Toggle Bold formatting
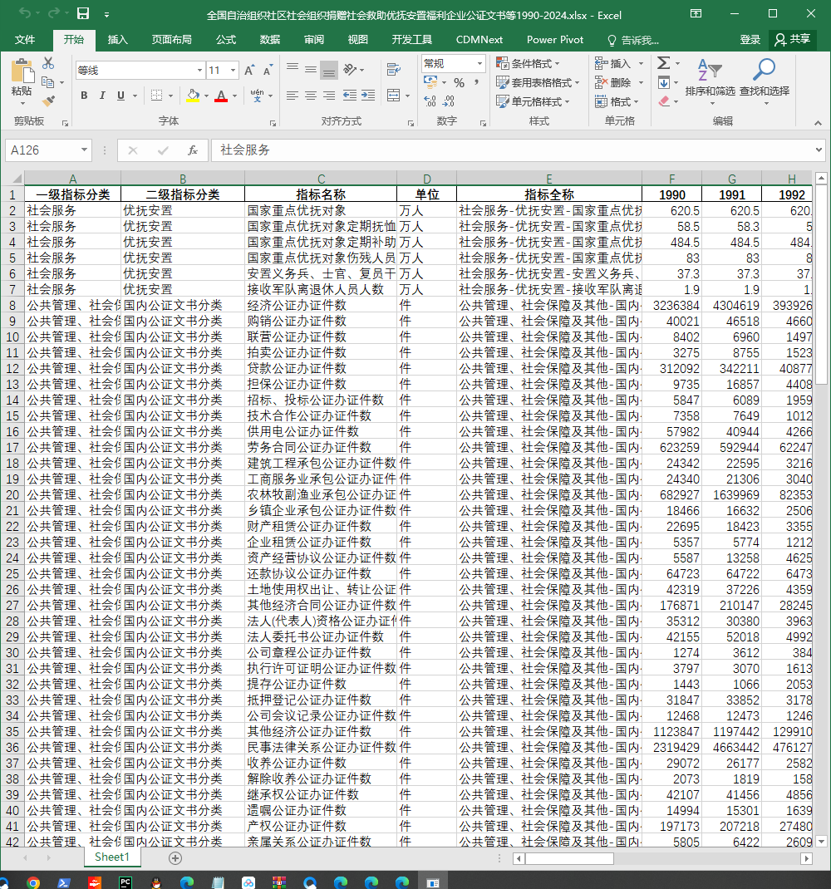This screenshot has width=831, height=889. [x=84, y=96]
